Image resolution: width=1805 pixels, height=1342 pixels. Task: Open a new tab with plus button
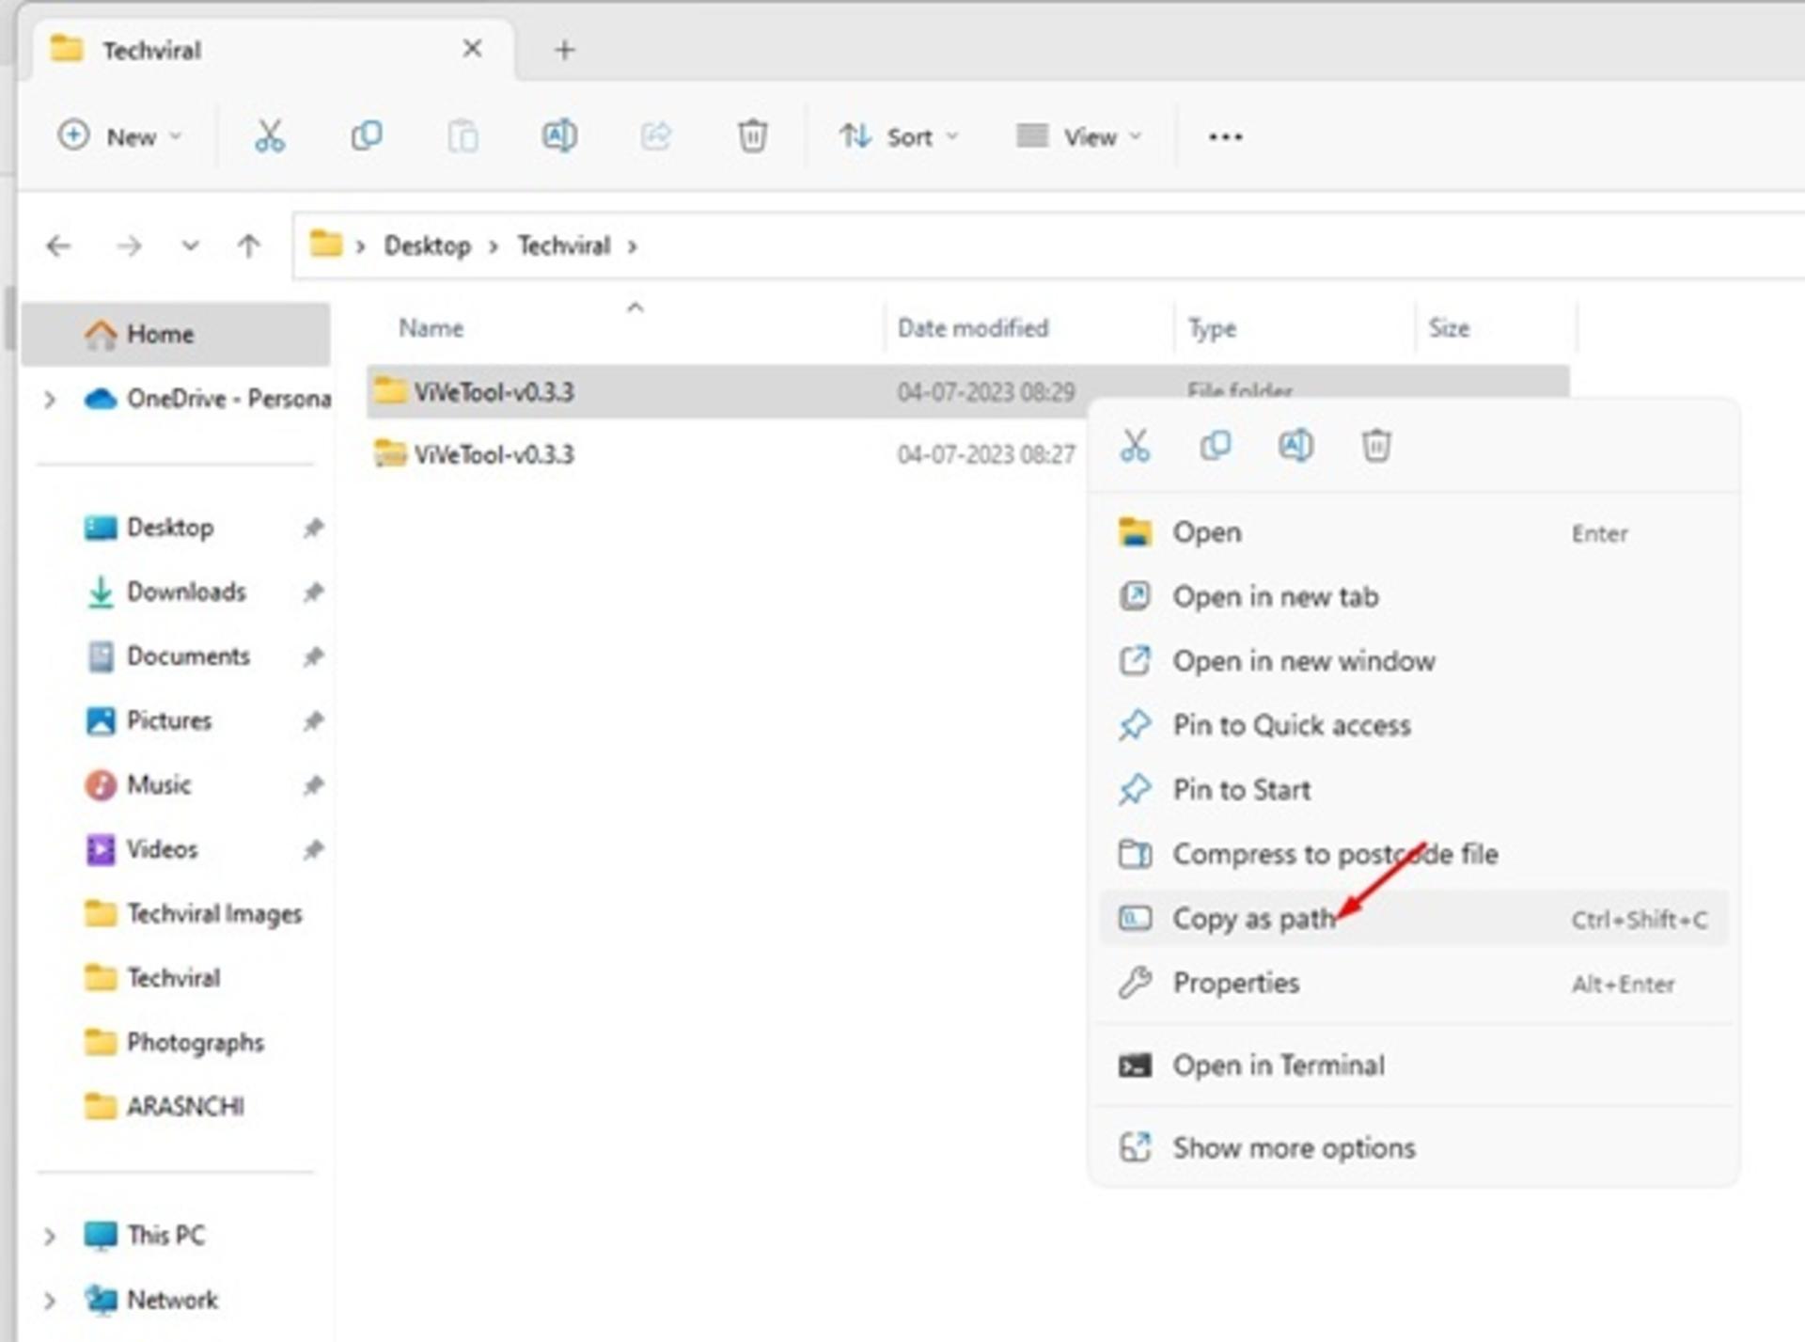coord(564,50)
